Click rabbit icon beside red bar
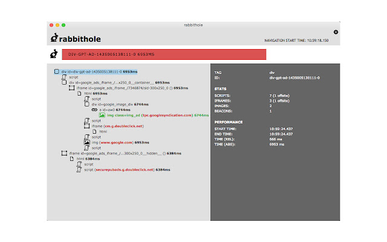 54,54
